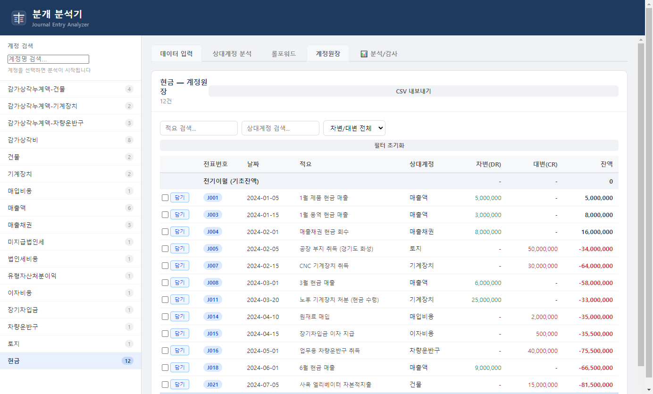The height and width of the screenshot is (394, 653).
Task: Choose 미지급법인세 account
Action: click(x=70, y=242)
